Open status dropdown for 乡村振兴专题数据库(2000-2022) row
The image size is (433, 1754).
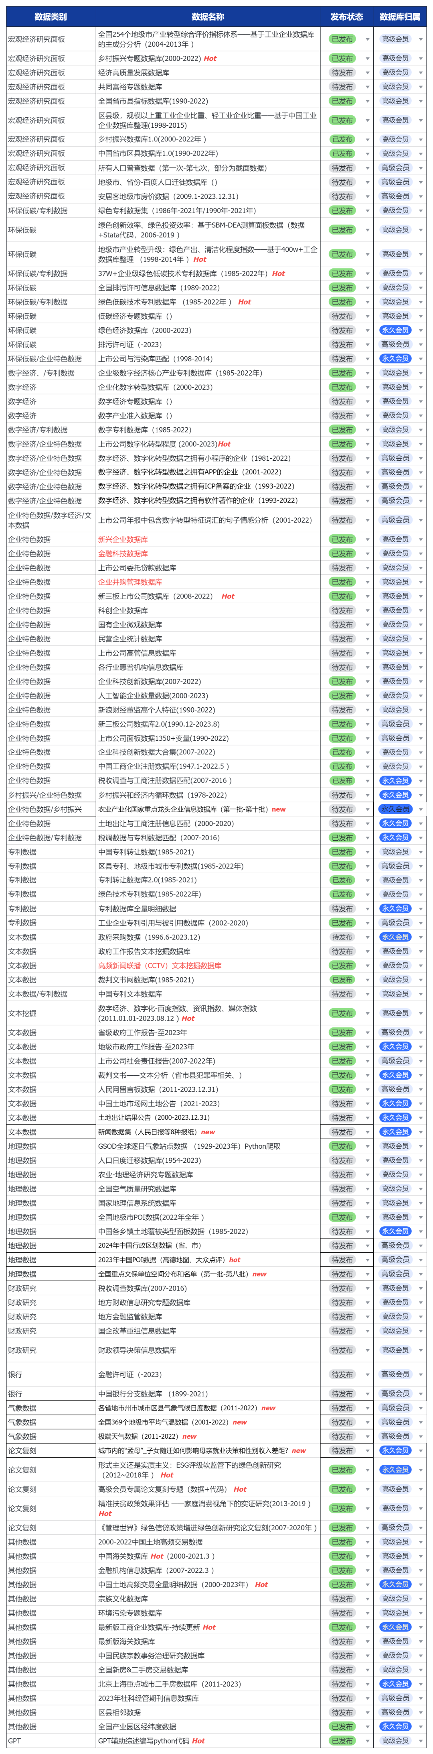(368, 59)
